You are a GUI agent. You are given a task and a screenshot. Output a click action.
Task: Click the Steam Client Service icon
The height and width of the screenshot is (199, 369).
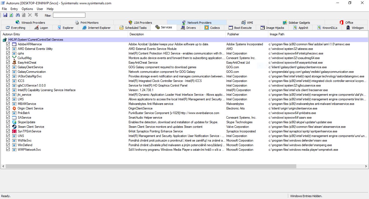[14, 127]
